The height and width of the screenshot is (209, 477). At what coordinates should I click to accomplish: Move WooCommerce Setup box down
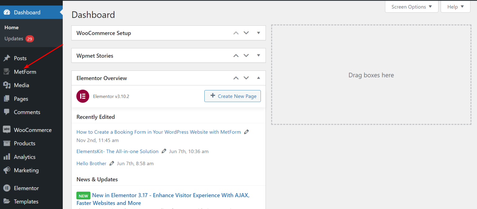pyautogui.click(x=246, y=33)
